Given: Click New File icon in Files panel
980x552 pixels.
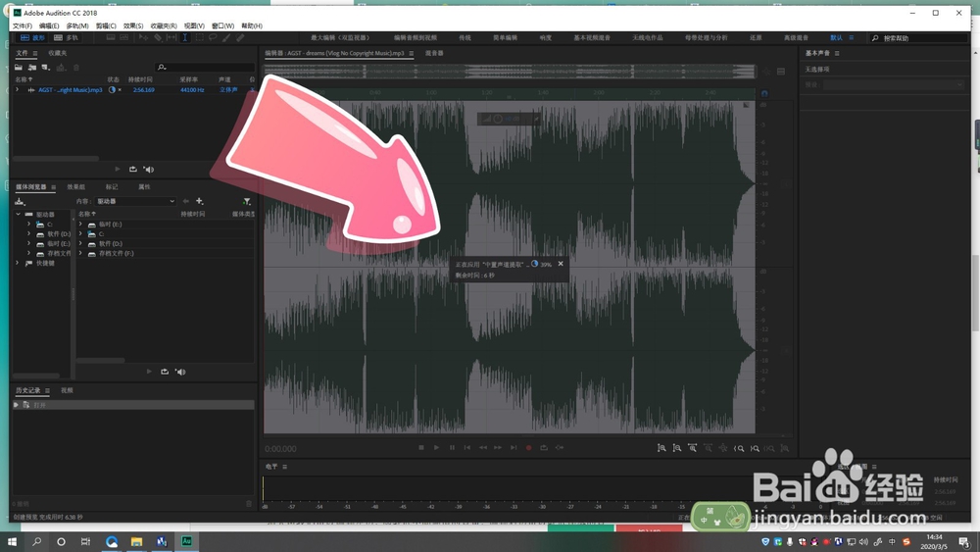Looking at the screenshot, I should click(x=46, y=67).
